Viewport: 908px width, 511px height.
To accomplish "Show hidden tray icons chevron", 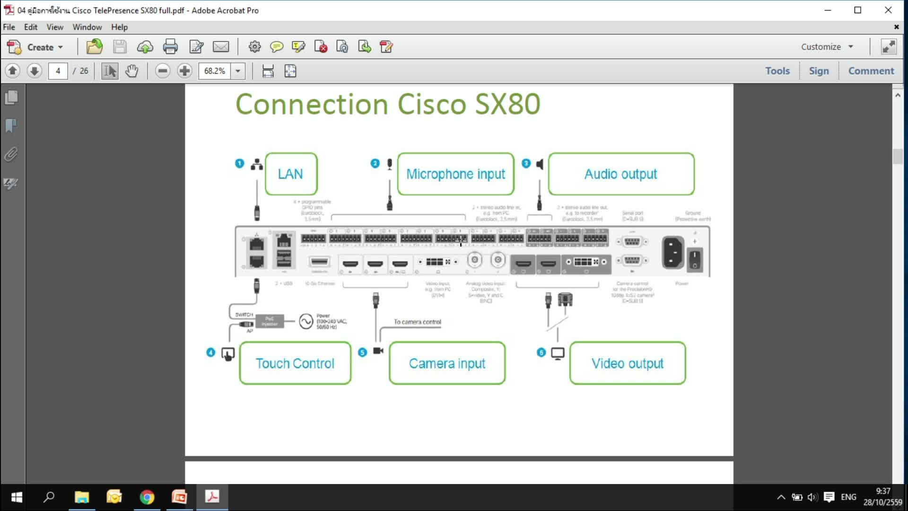I will point(781,497).
